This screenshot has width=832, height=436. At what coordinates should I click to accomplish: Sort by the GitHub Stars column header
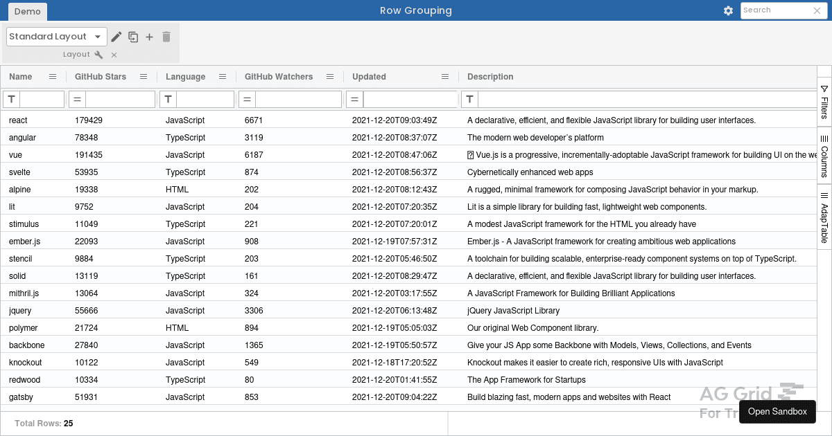pos(101,77)
